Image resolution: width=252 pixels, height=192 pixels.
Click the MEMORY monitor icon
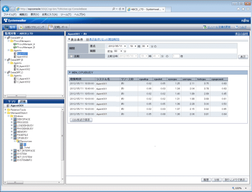coord(15,132)
